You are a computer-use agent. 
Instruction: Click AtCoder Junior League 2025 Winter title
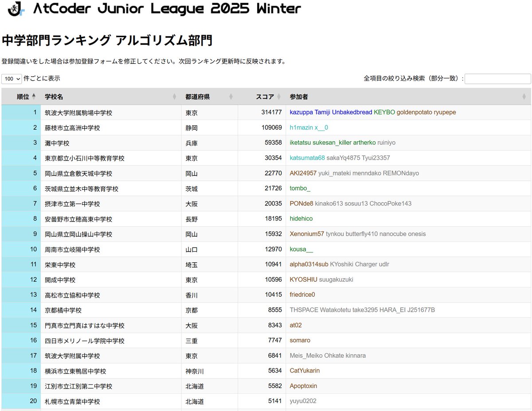click(167, 9)
